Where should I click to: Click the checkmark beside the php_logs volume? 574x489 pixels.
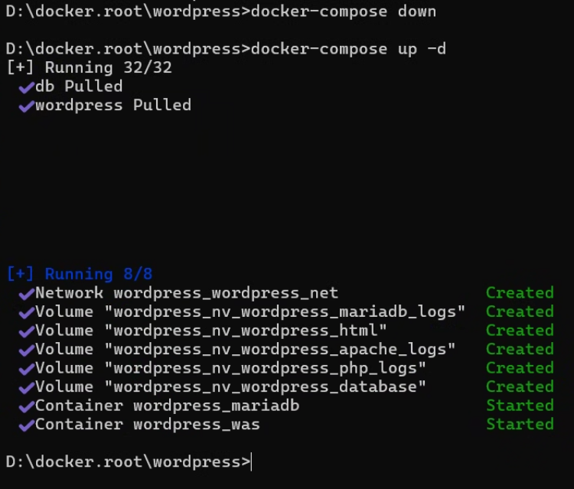click(26, 370)
